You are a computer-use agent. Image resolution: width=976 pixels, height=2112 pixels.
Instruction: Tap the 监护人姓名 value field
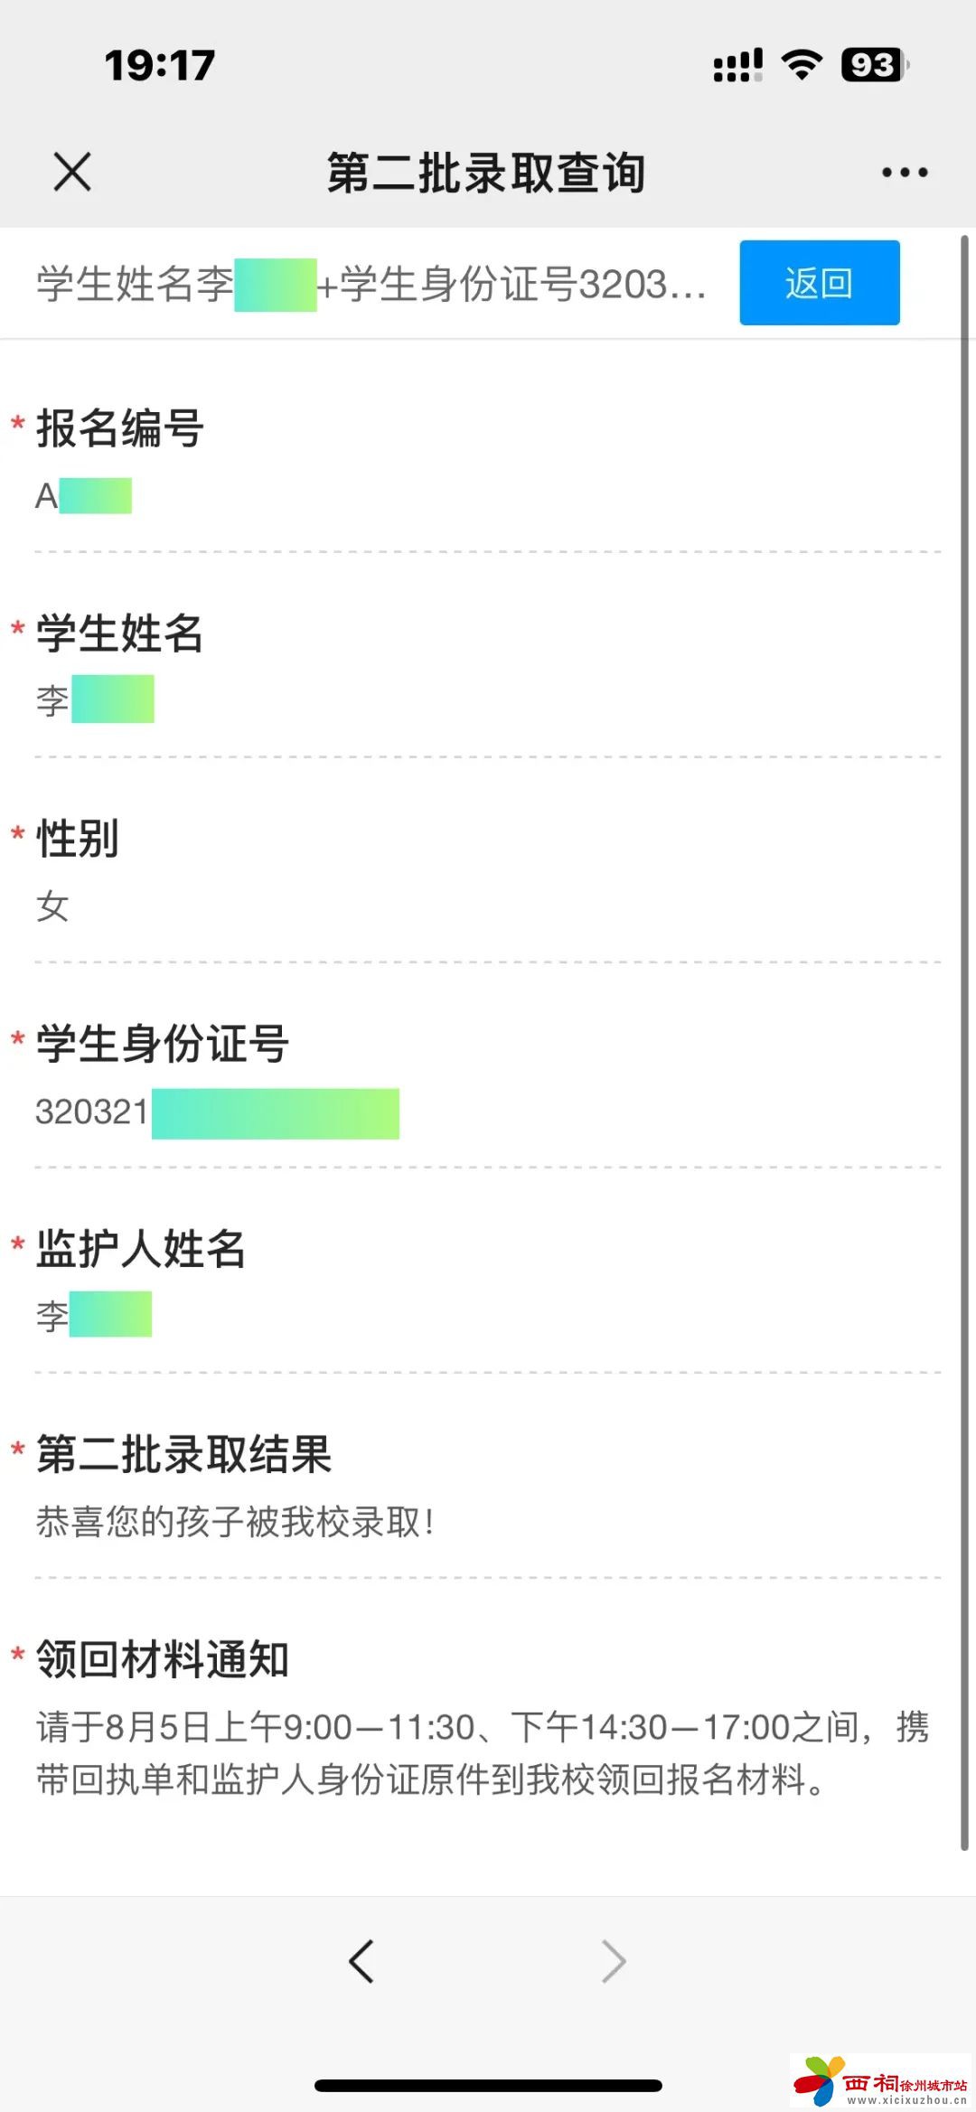coord(93,1316)
